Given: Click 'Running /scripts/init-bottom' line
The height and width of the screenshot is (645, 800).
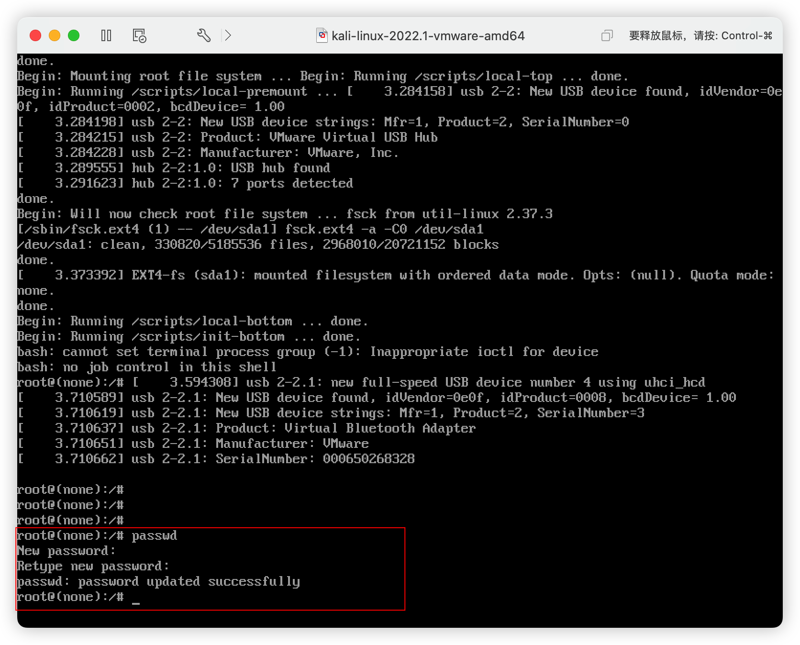Looking at the screenshot, I should [x=189, y=336].
